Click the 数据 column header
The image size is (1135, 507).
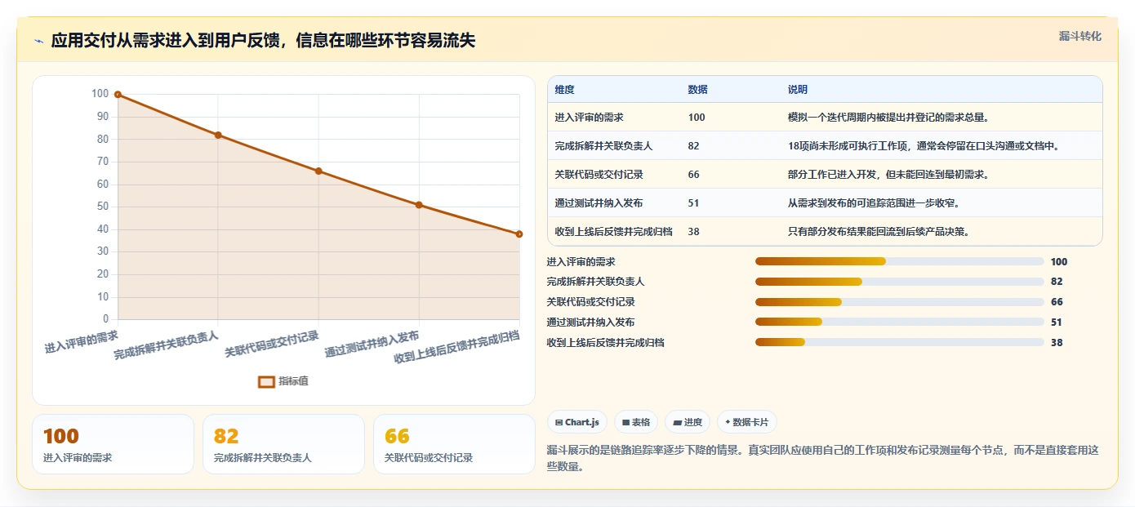pyautogui.click(x=697, y=90)
